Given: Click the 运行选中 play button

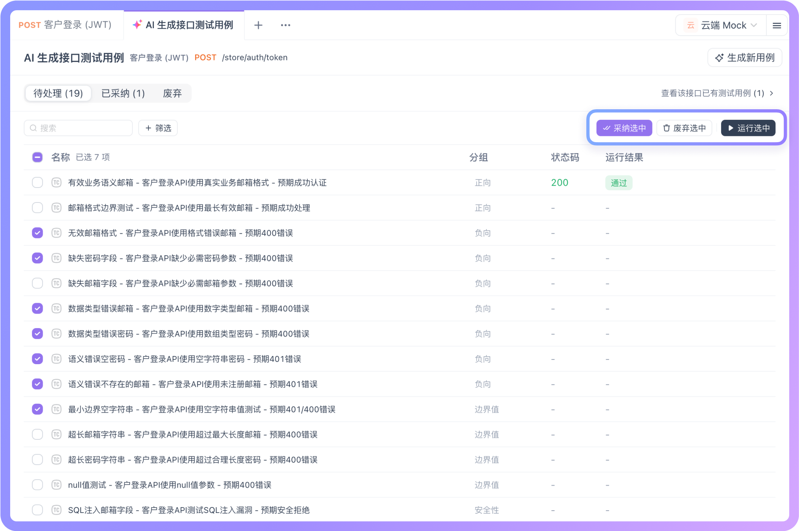Looking at the screenshot, I should click(748, 128).
